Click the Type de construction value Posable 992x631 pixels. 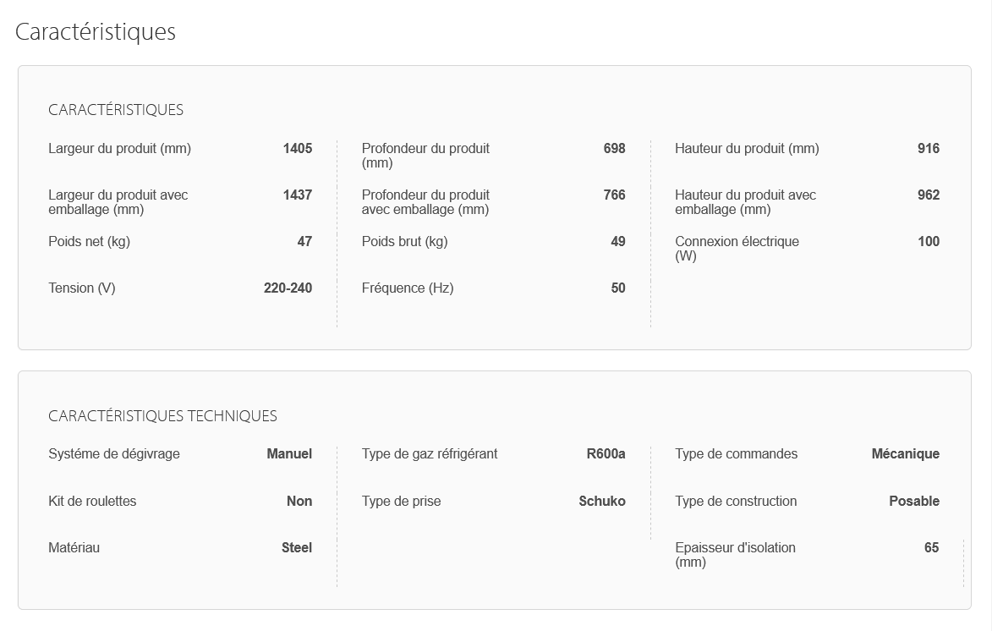914,502
